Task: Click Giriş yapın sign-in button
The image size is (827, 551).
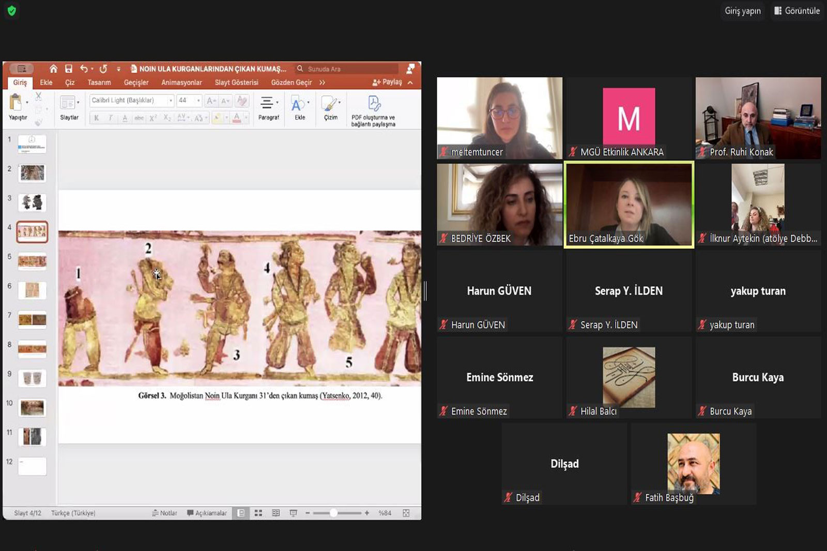Action: 742,11
